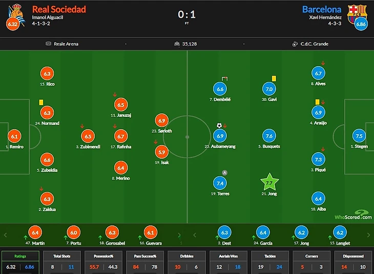Viewport: 374px width, 274px height.
Task: Click the stadium icon beside Reale Arena
Action: pyautogui.click(x=49, y=44)
